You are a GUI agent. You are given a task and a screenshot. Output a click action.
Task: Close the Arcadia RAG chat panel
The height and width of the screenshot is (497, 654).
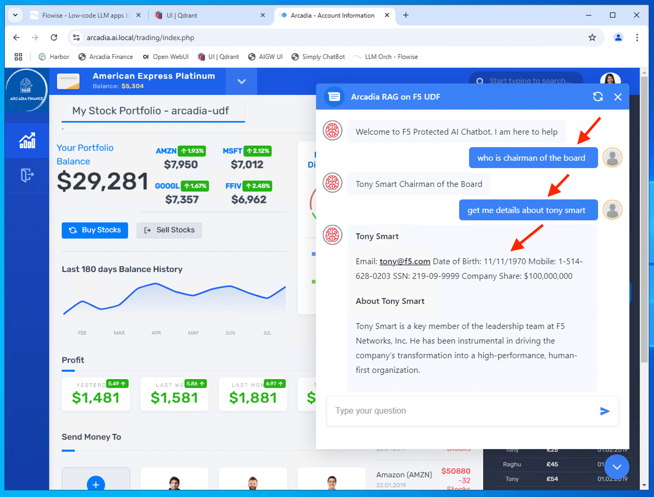coord(618,97)
